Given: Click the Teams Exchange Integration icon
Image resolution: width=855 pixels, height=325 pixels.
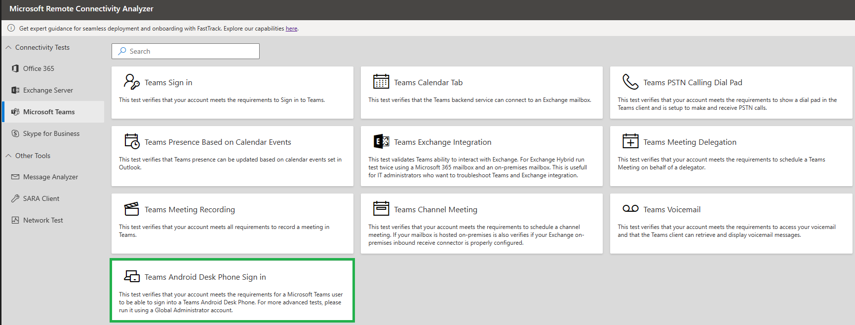Looking at the screenshot, I should (381, 141).
